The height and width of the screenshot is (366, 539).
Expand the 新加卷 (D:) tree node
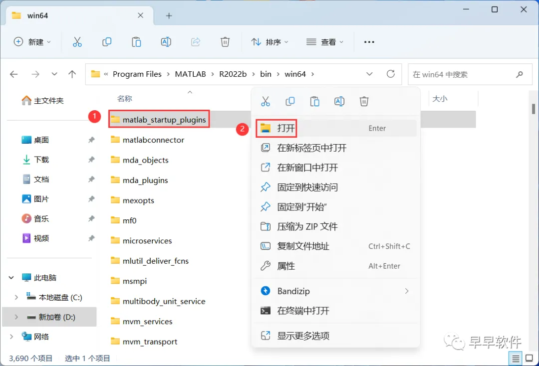[x=16, y=317]
